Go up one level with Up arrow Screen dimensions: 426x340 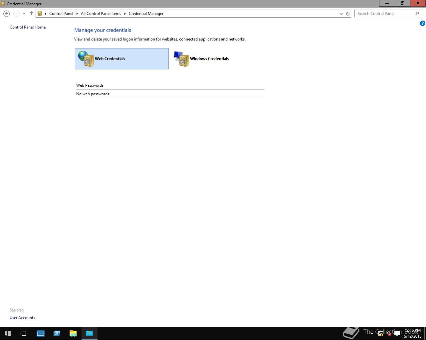(x=32, y=14)
